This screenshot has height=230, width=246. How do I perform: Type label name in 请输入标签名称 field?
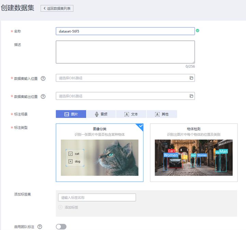click(97, 198)
